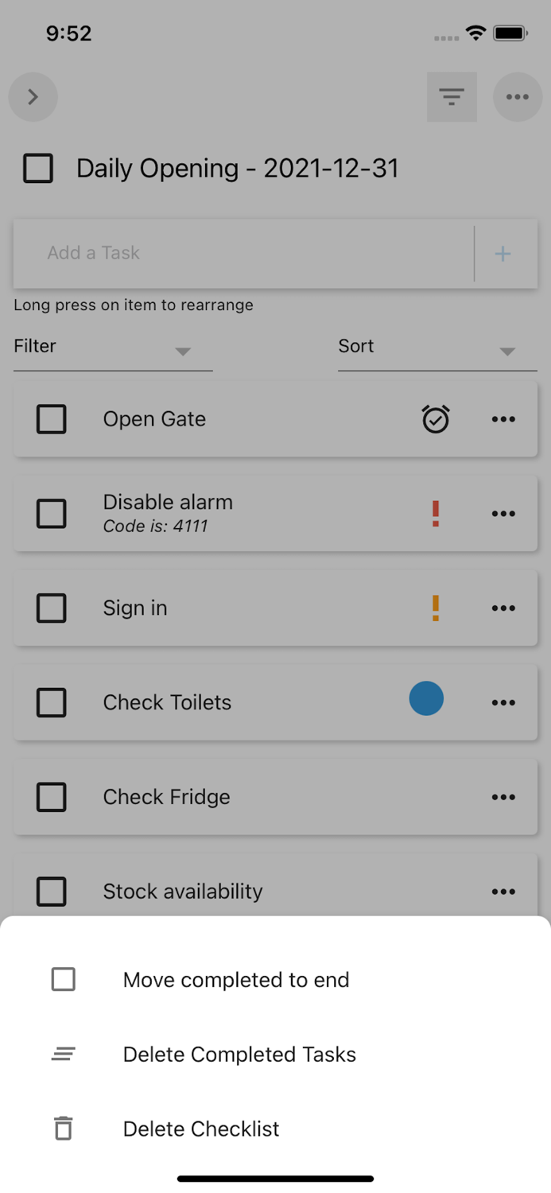Click the blue status circle on Check Toilets
This screenshot has width=551, height=1193.
[x=426, y=698]
